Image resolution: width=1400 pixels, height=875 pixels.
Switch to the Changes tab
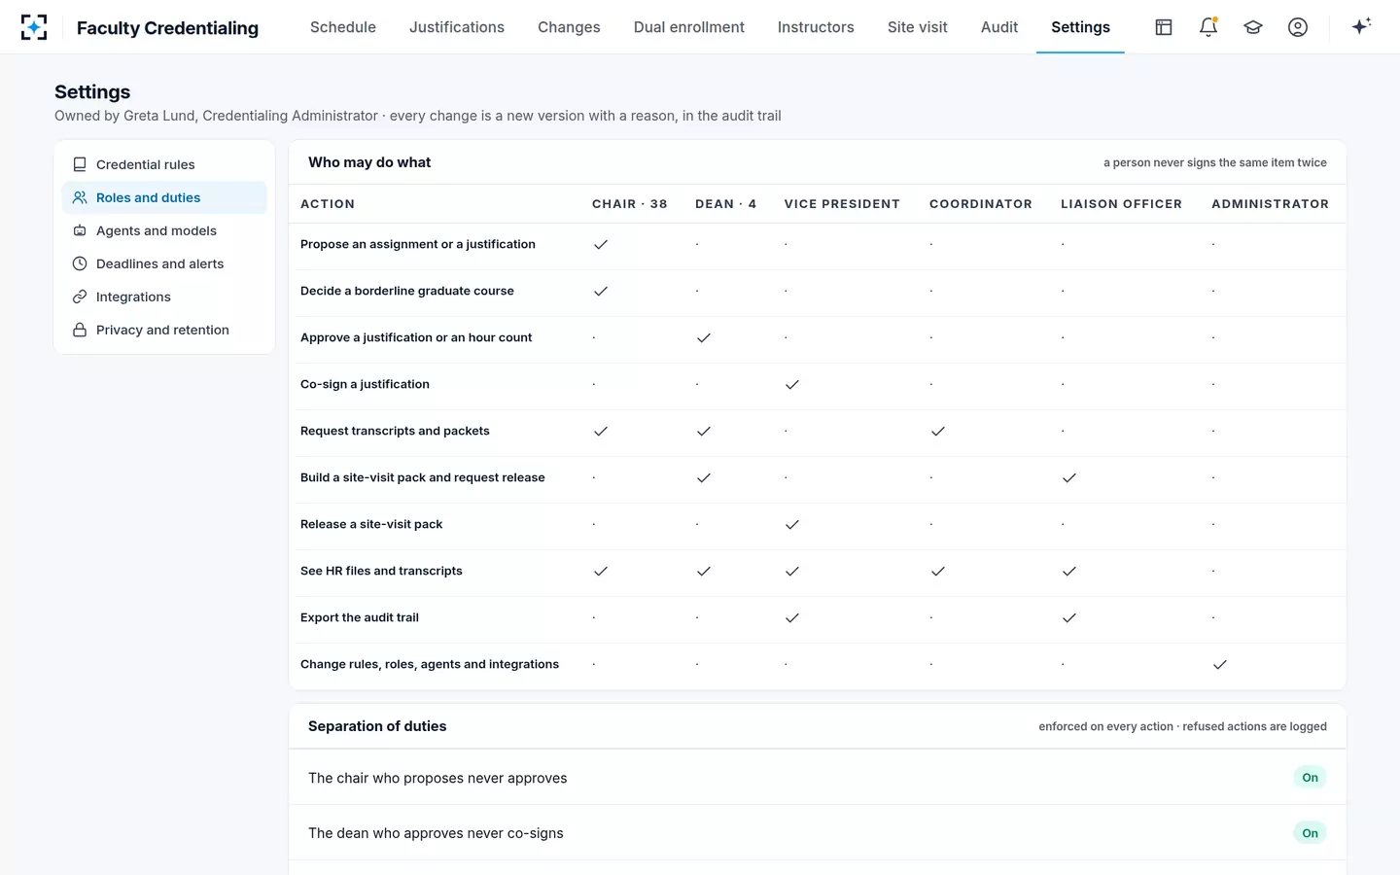click(569, 27)
